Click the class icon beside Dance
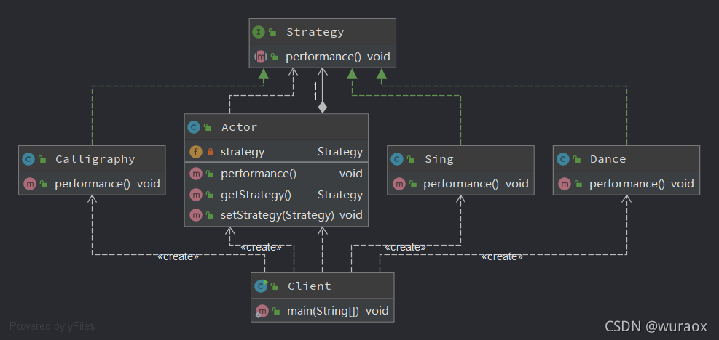 coord(563,159)
